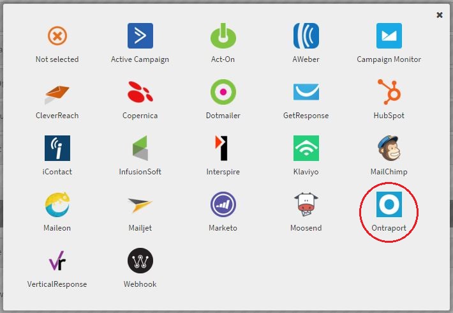Pick the Moosend cow icon
Viewport: 453px width, 313px height.
click(306, 204)
